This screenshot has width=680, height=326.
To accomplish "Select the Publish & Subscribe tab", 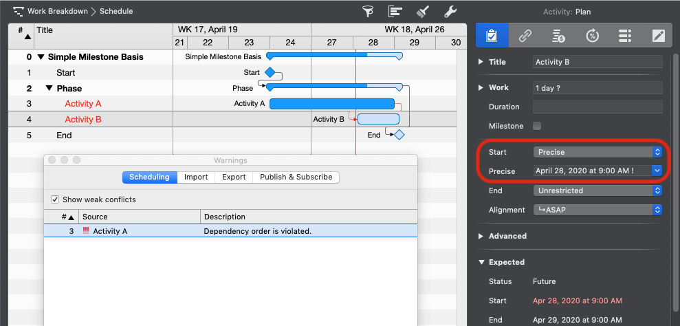I will 296,177.
